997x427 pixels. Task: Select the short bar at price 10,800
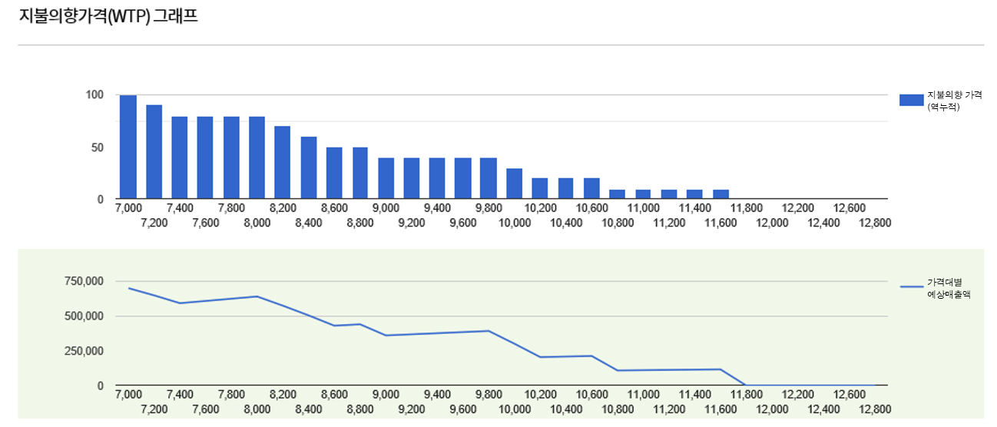pos(618,194)
